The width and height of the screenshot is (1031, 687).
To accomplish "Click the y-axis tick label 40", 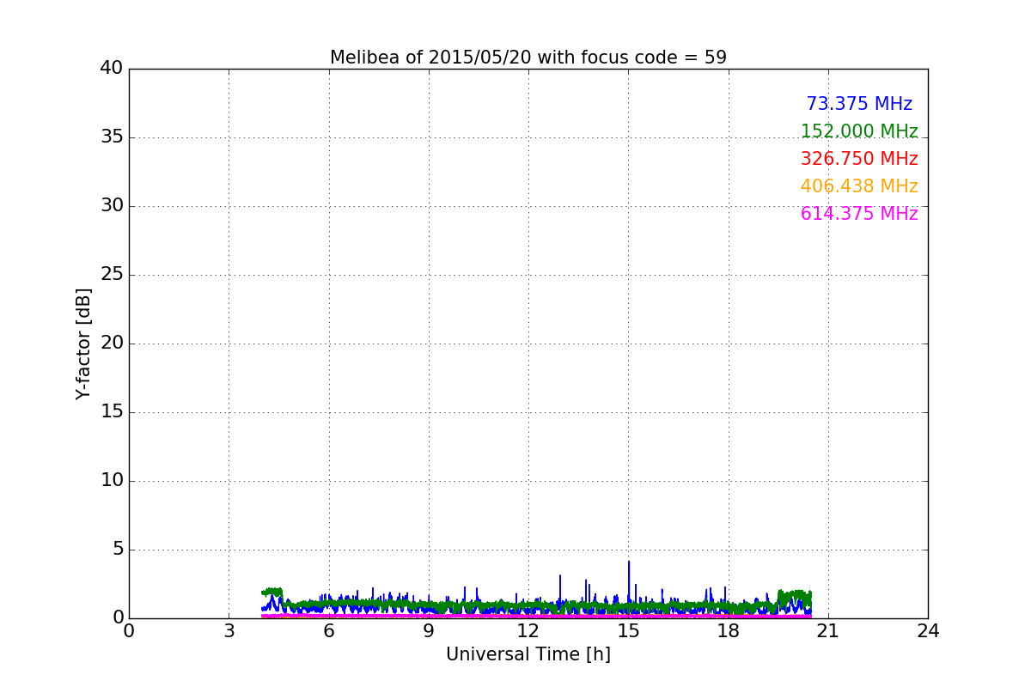I will (112, 69).
